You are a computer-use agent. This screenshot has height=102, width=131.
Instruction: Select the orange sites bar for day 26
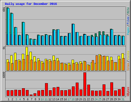point(104,63)
